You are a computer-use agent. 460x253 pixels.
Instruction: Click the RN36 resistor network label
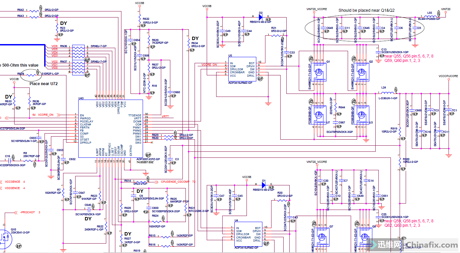point(63,46)
